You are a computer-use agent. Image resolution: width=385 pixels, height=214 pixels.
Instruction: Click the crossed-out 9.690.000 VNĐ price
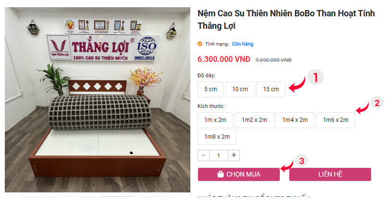(x=273, y=60)
